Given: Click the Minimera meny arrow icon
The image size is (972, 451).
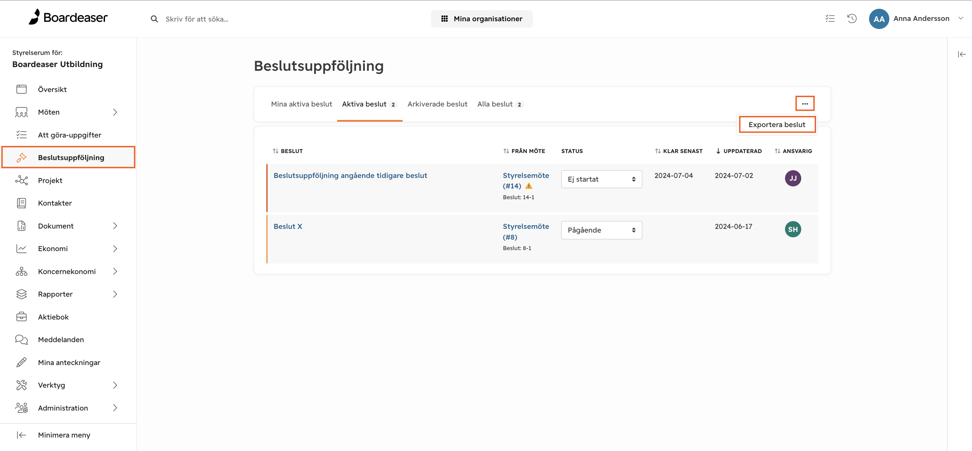Looking at the screenshot, I should click(22, 435).
